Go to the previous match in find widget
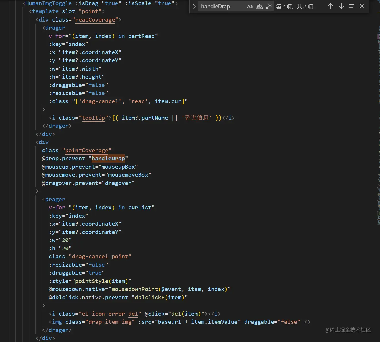 tap(330, 6)
